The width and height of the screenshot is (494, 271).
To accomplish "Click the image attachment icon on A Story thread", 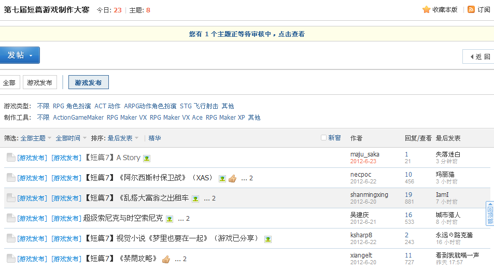I will (147, 159).
